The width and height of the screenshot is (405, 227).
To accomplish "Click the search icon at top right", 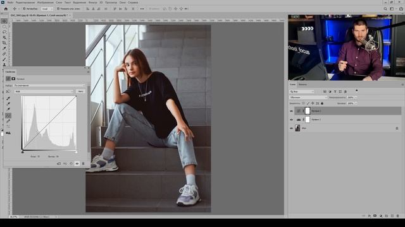I will [x=385, y=9].
